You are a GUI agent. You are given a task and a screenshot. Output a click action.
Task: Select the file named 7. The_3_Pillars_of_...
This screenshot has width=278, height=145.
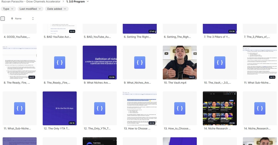(x=257, y=37)
